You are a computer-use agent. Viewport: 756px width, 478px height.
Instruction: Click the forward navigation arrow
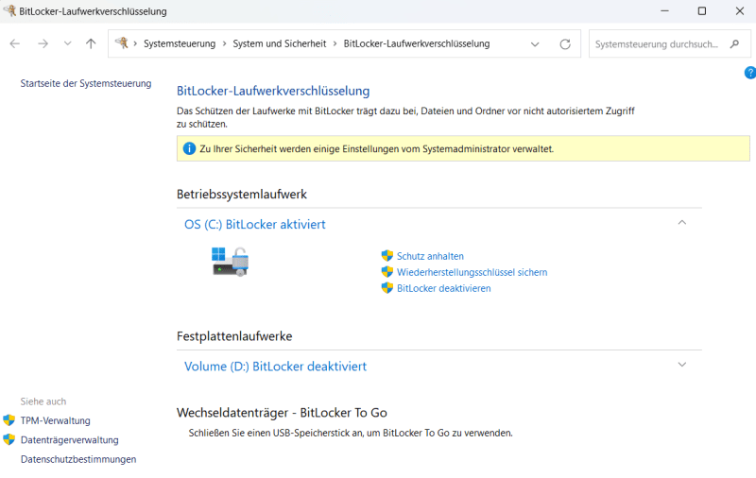click(43, 43)
